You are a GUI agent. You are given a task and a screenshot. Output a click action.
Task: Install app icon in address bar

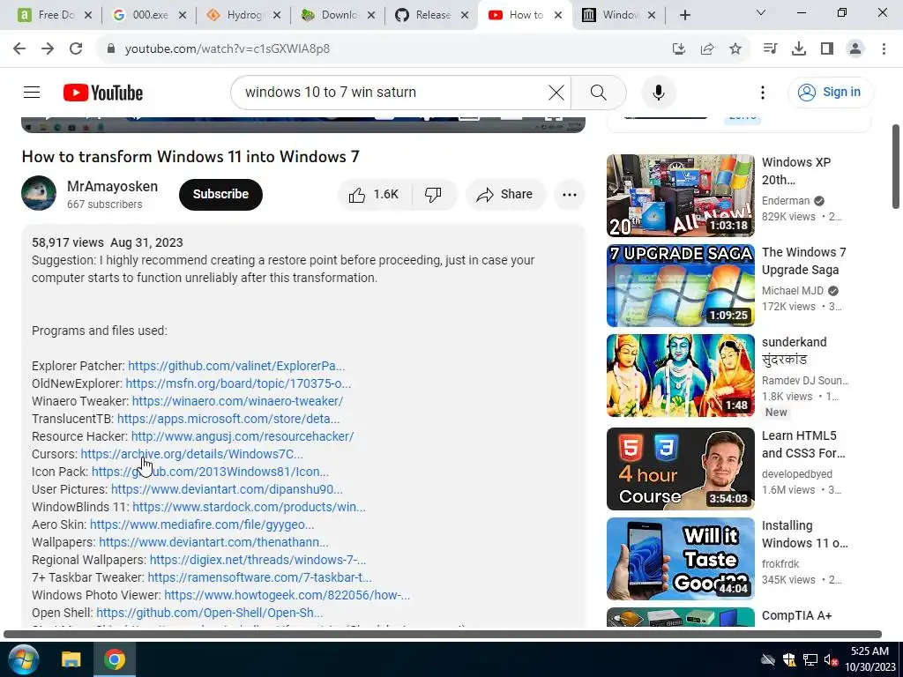679,49
